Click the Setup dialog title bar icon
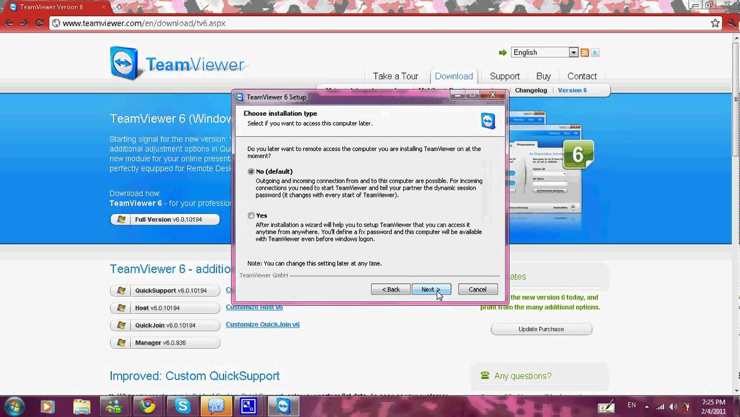Viewport: 740px width, 417px height. click(x=240, y=97)
